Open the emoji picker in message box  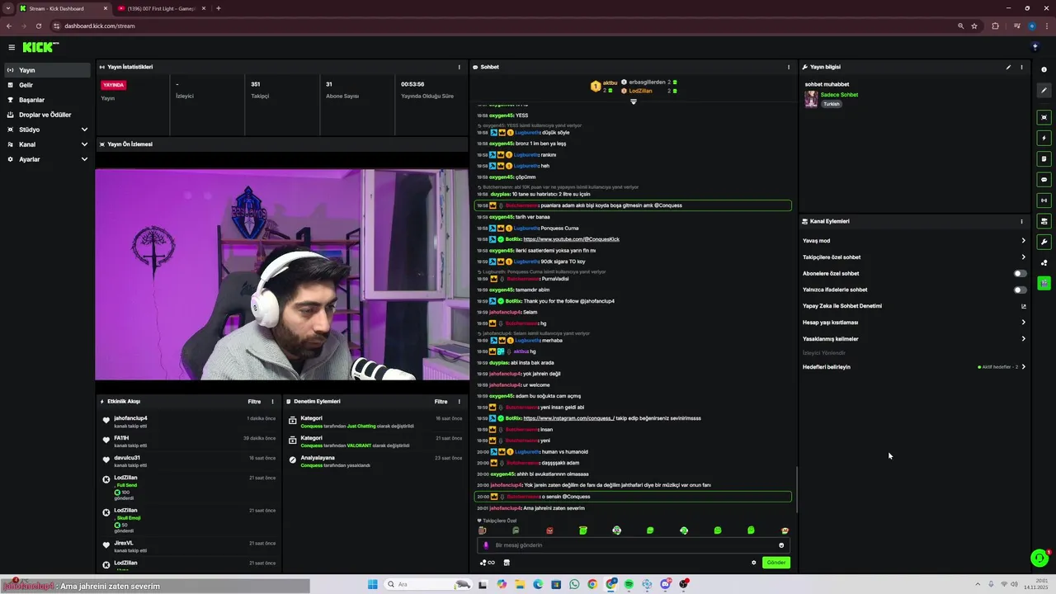(781, 545)
